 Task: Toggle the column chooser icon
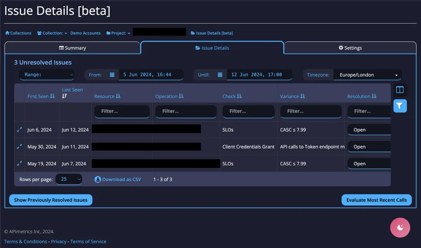point(400,90)
